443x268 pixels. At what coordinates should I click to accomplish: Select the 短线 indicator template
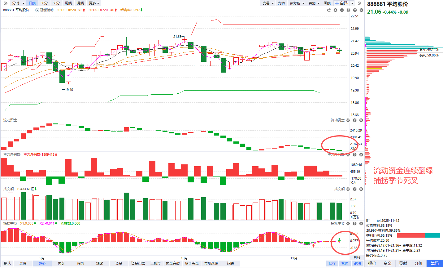100,263
